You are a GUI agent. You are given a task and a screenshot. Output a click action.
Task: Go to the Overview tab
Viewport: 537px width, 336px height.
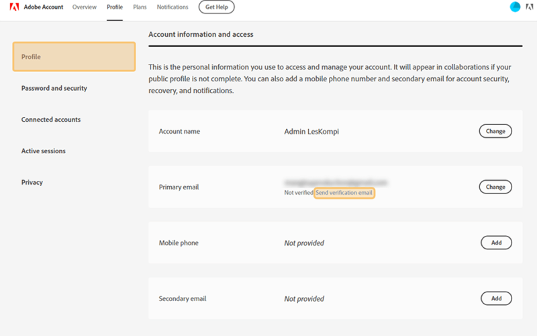click(x=85, y=7)
